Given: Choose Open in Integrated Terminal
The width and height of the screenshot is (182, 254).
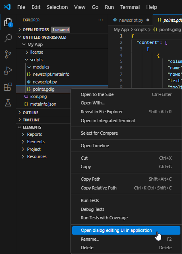Looking at the screenshot, I should (x=126, y=121).
